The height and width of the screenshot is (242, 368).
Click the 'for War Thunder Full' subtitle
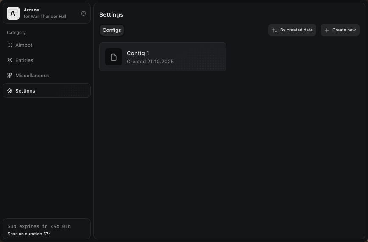(x=45, y=17)
